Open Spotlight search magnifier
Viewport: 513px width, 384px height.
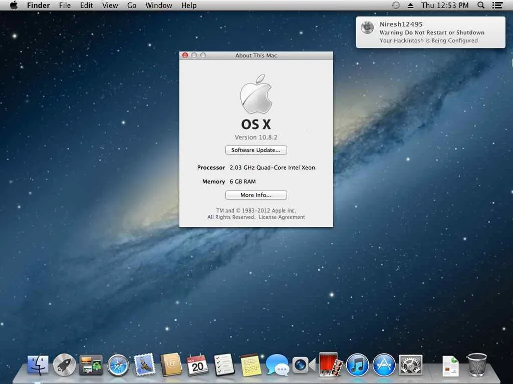click(481, 5)
